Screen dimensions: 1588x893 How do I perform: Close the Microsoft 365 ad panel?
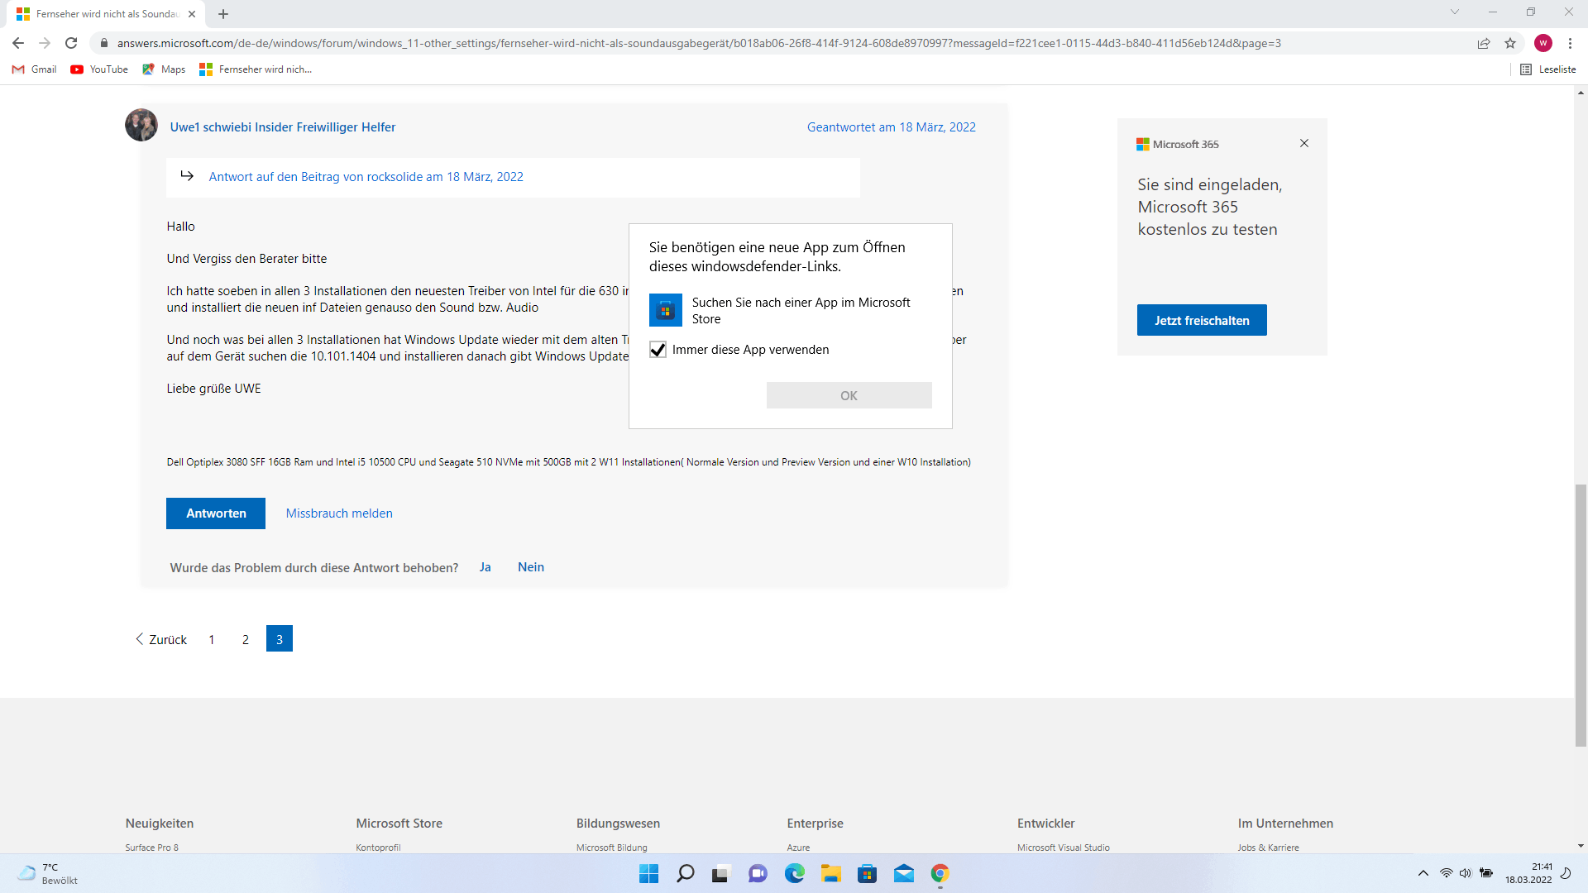(1304, 143)
